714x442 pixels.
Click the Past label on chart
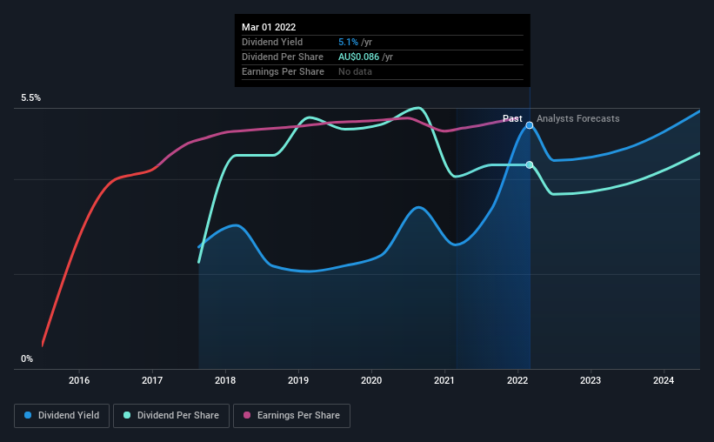(512, 118)
